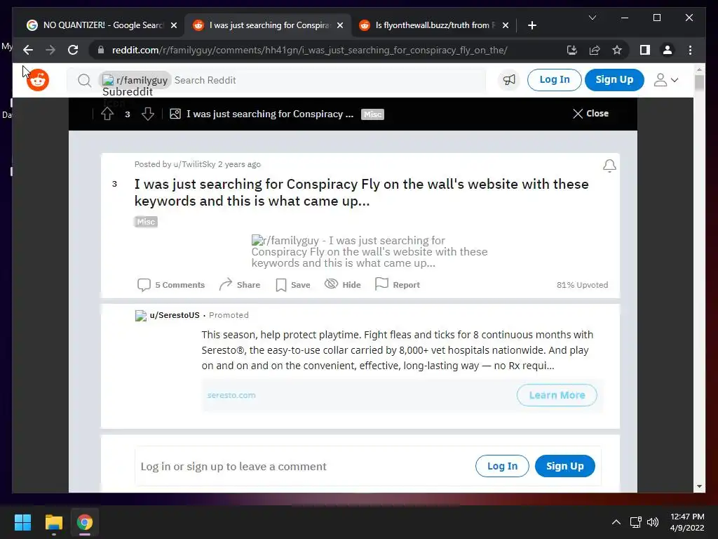This screenshot has height=539, width=718.
Task: Open the 5 Comments link
Action: point(171,285)
